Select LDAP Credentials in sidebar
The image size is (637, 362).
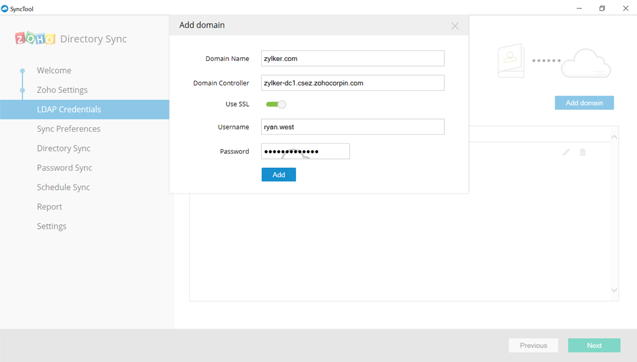tap(85, 110)
